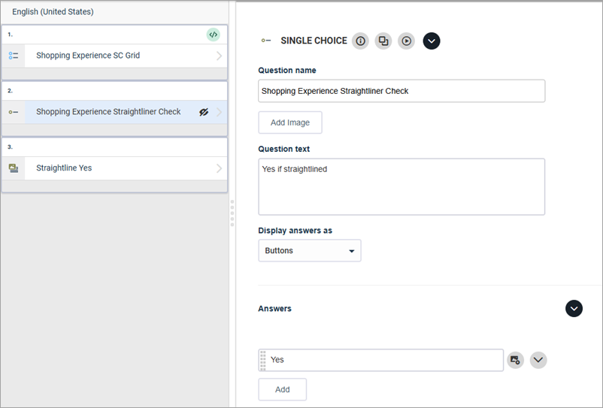Viewport: 603px width, 408px height.
Task: Select the Straightline Yes item in list
Action: point(65,168)
